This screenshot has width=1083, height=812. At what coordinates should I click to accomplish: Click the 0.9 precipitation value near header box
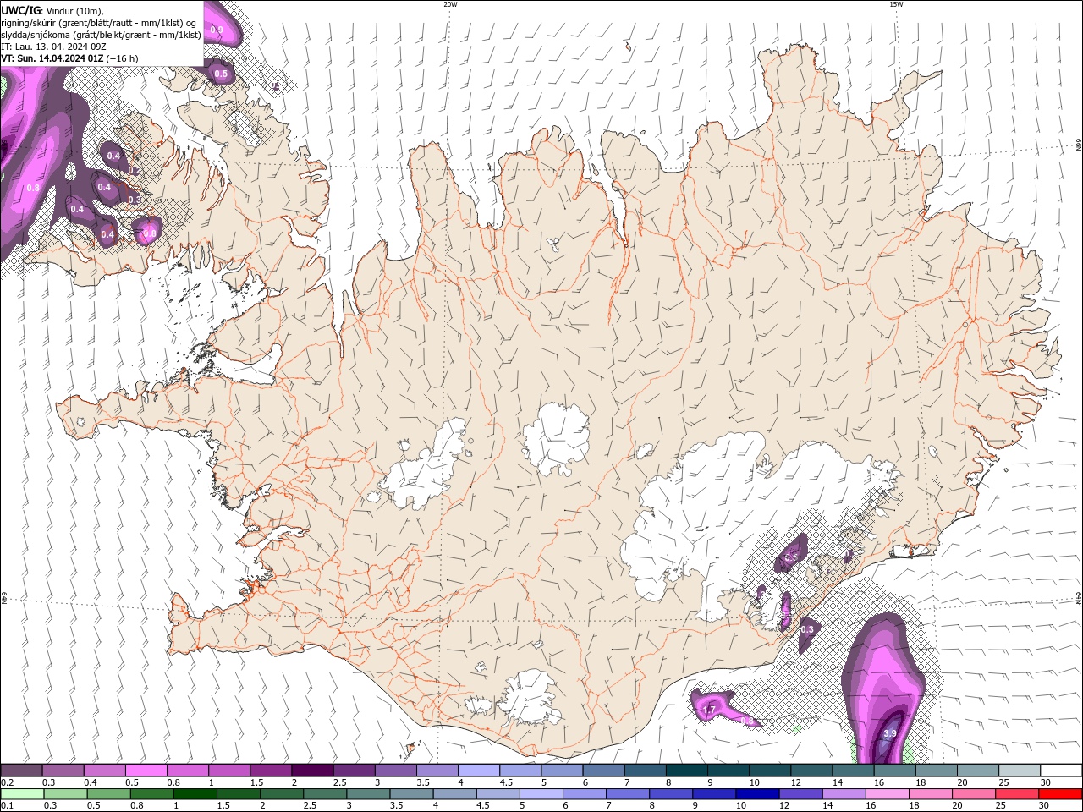[217, 30]
